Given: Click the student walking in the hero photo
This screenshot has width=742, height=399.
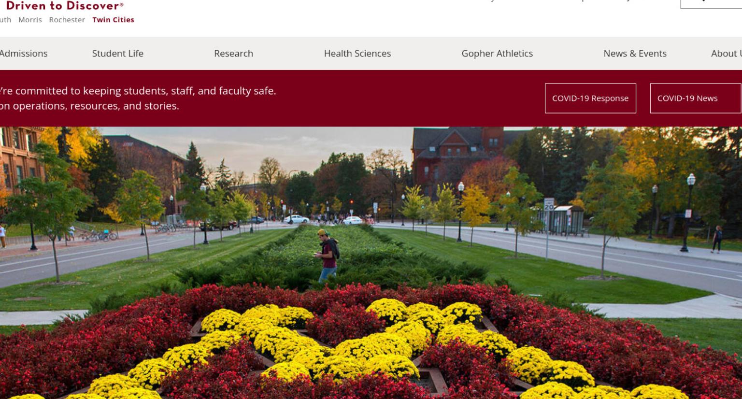Looking at the screenshot, I should click(x=328, y=255).
